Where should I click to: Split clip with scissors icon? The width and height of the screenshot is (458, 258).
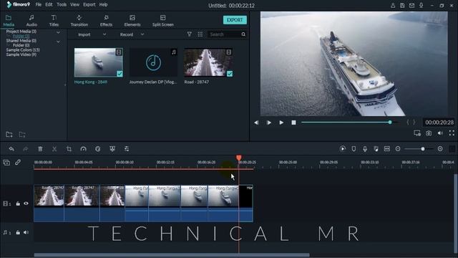(x=54, y=149)
